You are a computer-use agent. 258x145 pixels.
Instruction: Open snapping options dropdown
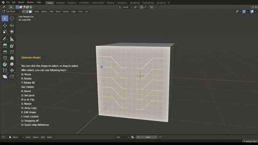click(x=146, y=7)
